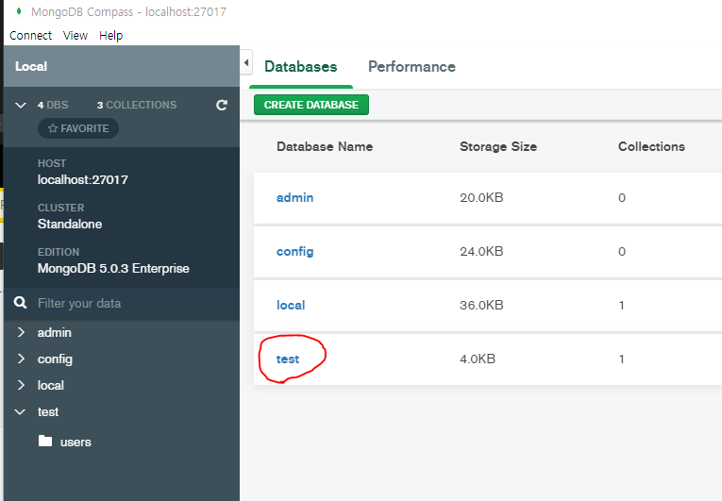This screenshot has width=722, height=501.
Task: Select config in the sidebar tree
Action: coord(55,359)
